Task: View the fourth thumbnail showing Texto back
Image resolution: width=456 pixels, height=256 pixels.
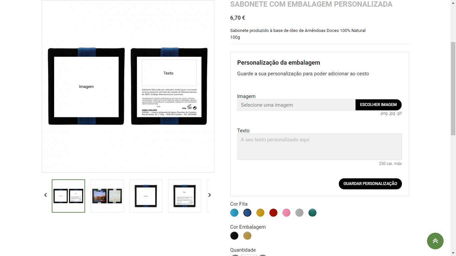Action: click(185, 196)
